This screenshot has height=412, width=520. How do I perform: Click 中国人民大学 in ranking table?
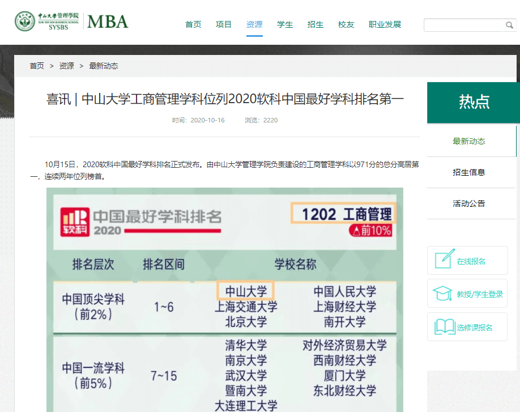tap(344, 291)
